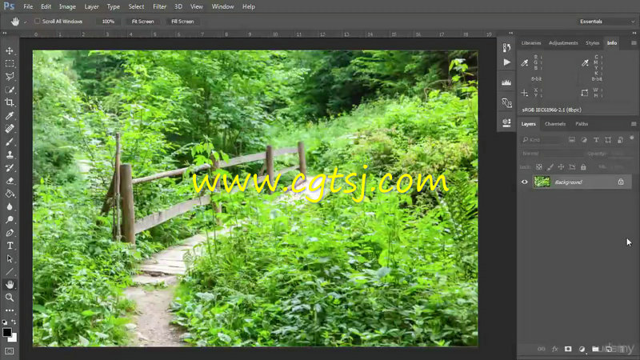Screen dimensions: 640x360
Task: Open the Kind filter type dropdown
Action: (542, 140)
